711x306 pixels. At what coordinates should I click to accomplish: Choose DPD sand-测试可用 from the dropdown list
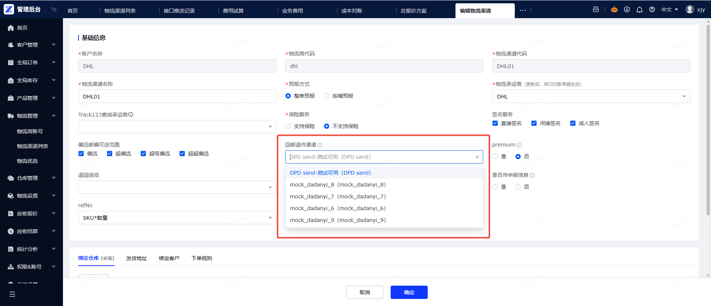(384, 173)
